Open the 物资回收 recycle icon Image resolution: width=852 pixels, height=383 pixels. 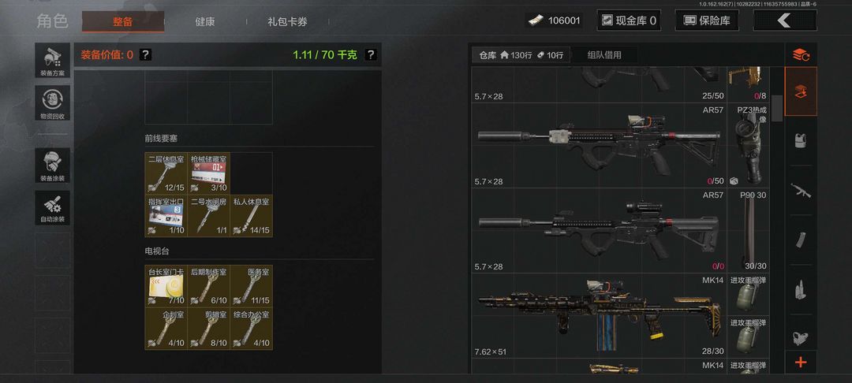pyautogui.click(x=53, y=102)
